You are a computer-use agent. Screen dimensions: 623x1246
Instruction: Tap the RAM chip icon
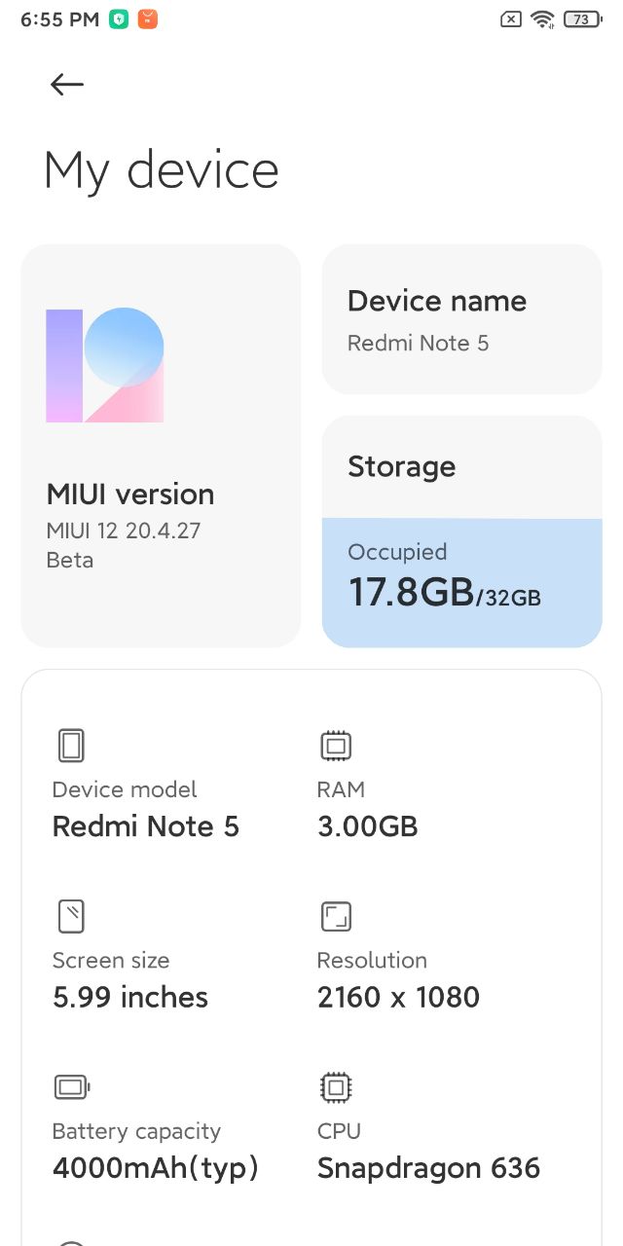(336, 747)
